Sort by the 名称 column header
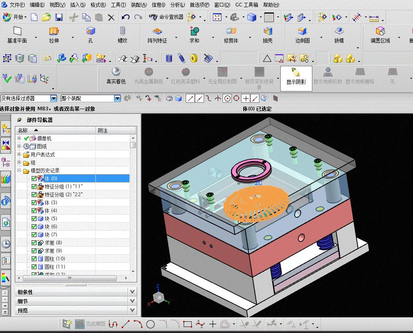Viewport: 413px width, 333px height. (x=56, y=130)
